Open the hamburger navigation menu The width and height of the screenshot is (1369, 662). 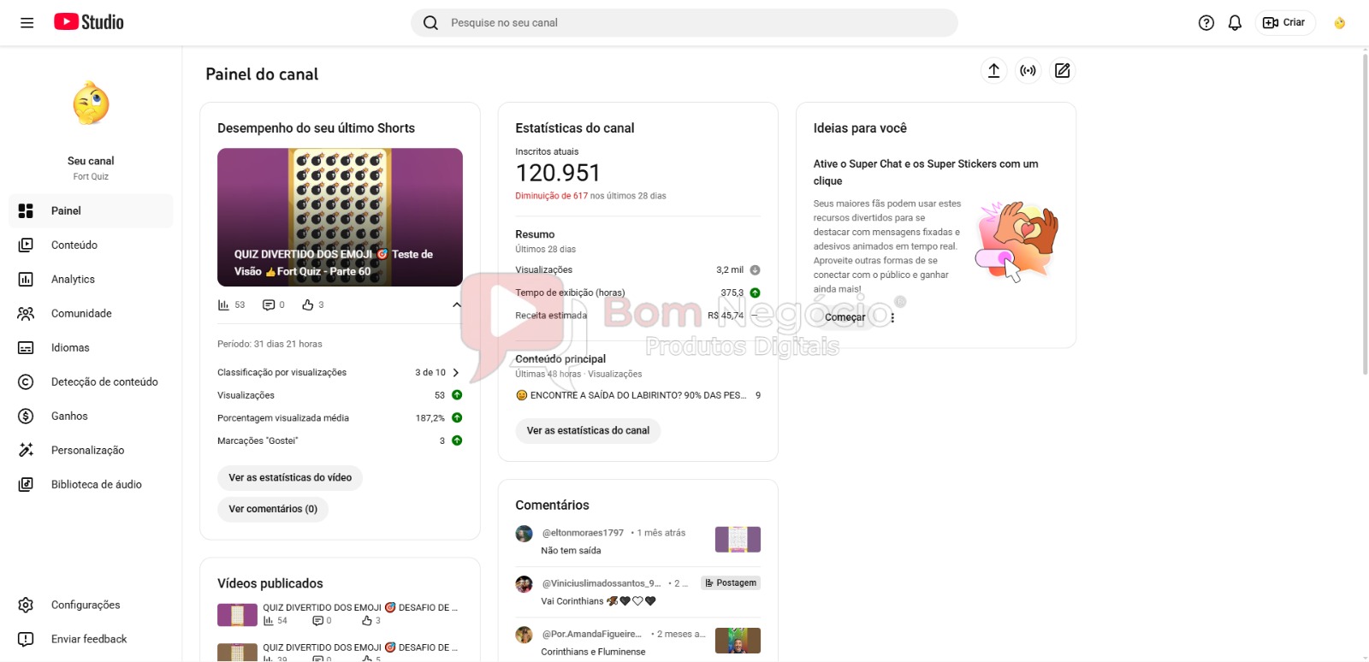(x=27, y=23)
